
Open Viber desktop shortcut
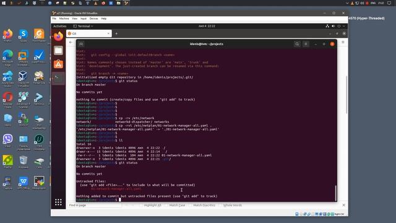(7, 141)
